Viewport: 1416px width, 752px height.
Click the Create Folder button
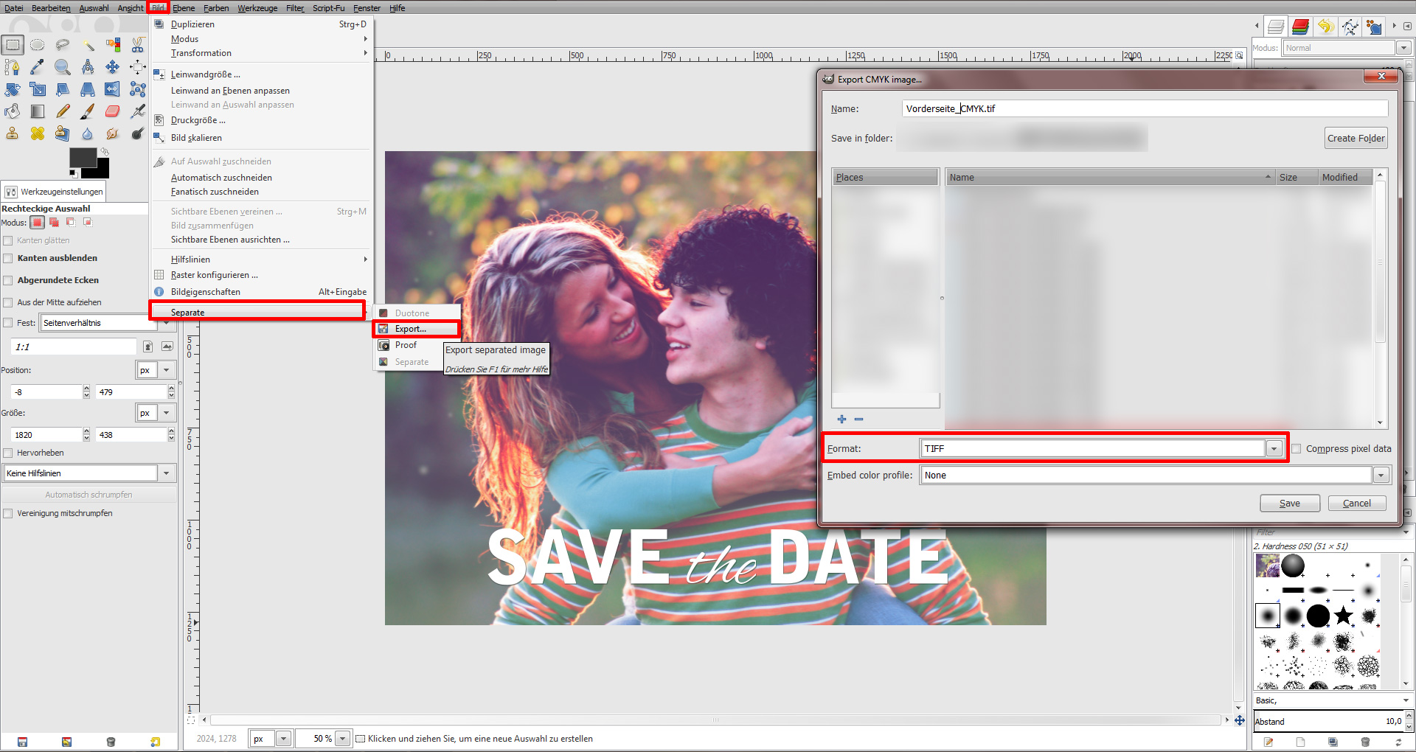(x=1356, y=139)
